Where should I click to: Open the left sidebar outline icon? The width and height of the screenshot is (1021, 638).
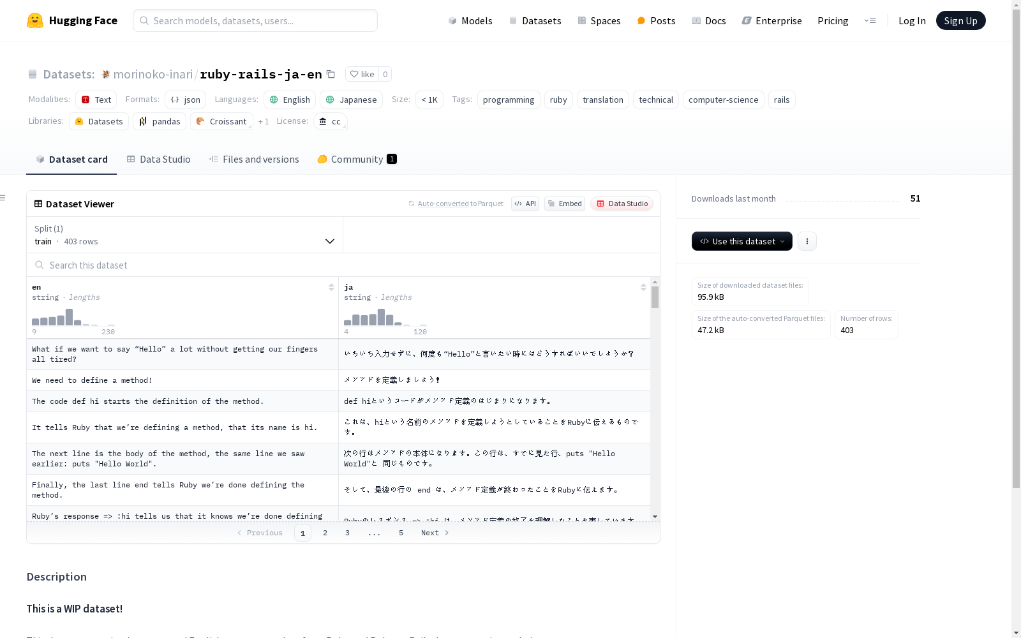click(3, 198)
